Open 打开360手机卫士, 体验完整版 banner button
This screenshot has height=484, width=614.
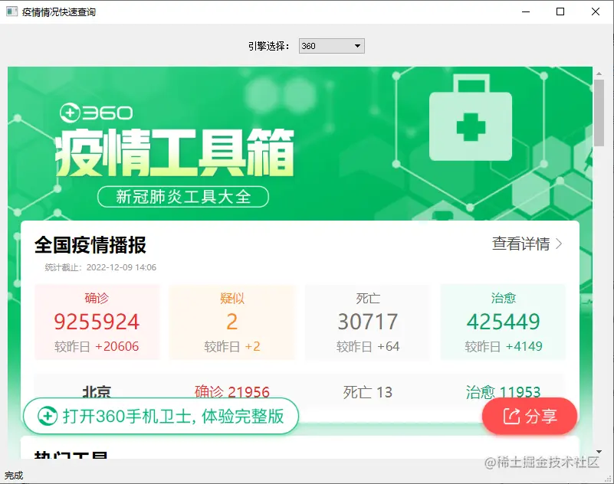[161, 416]
